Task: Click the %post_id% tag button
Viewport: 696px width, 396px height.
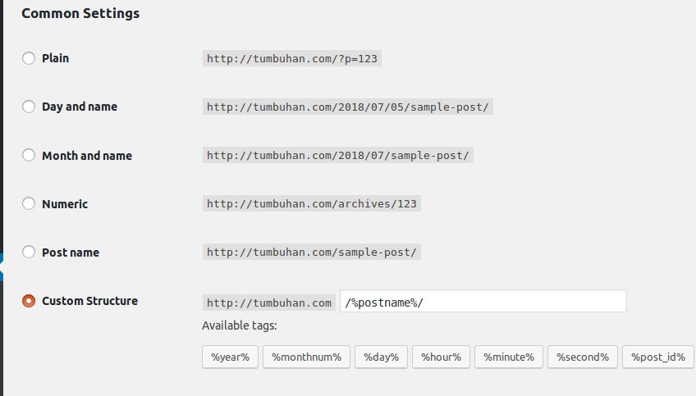Action: click(x=658, y=357)
